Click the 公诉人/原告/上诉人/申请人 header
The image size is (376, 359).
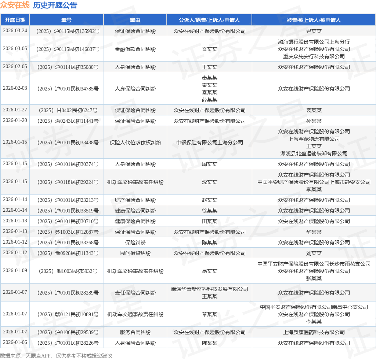coord(209,20)
